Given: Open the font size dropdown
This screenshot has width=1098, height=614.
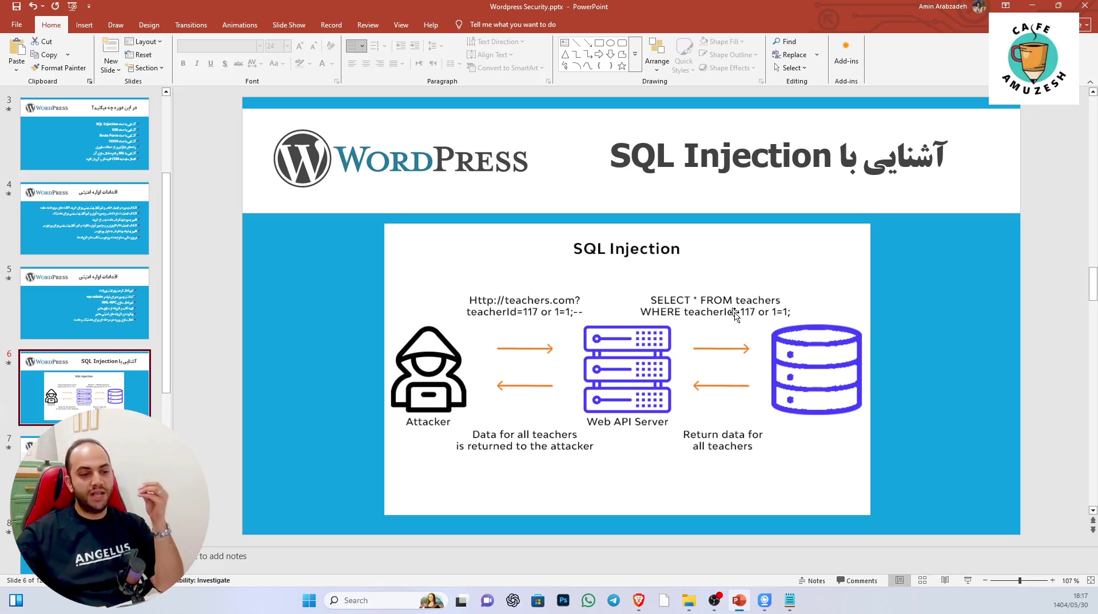Looking at the screenshot, I should tap(287, 46).
